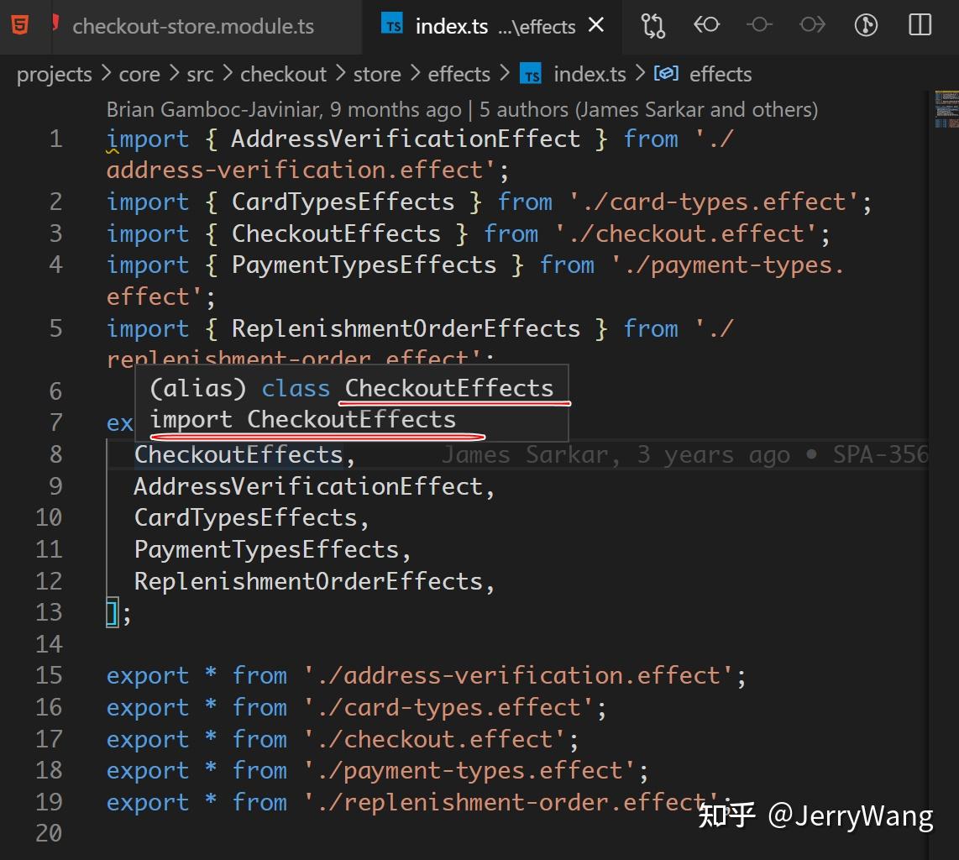959x860 pixels.
Task: Open the effects folder breadcrumb
Action: pos(459,75)
